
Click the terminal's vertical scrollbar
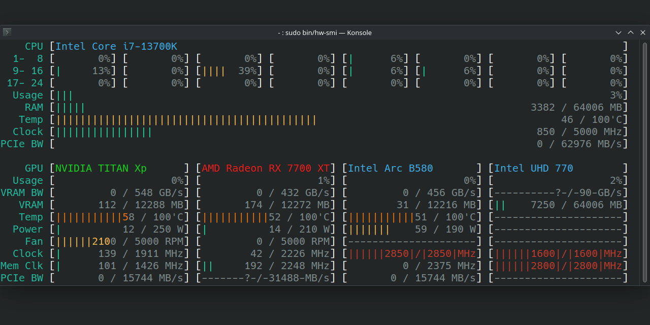tap(645, 161)
